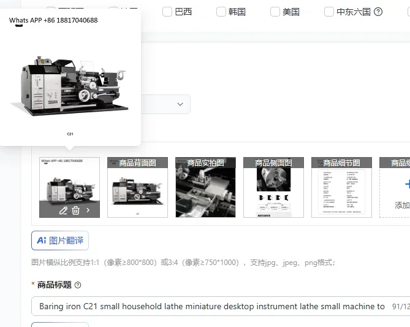Viewport: 410px width, 327px height.
Task: Open help icon beside 商品标题 label
Action: click(x=78, y=285)
